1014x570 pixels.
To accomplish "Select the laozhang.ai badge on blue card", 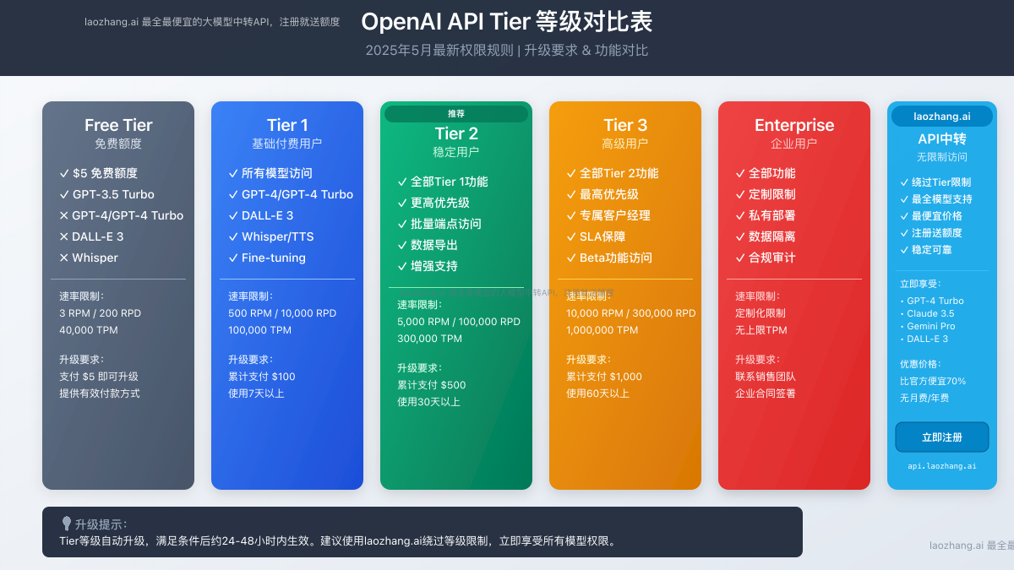I will [x=942, y=117].
